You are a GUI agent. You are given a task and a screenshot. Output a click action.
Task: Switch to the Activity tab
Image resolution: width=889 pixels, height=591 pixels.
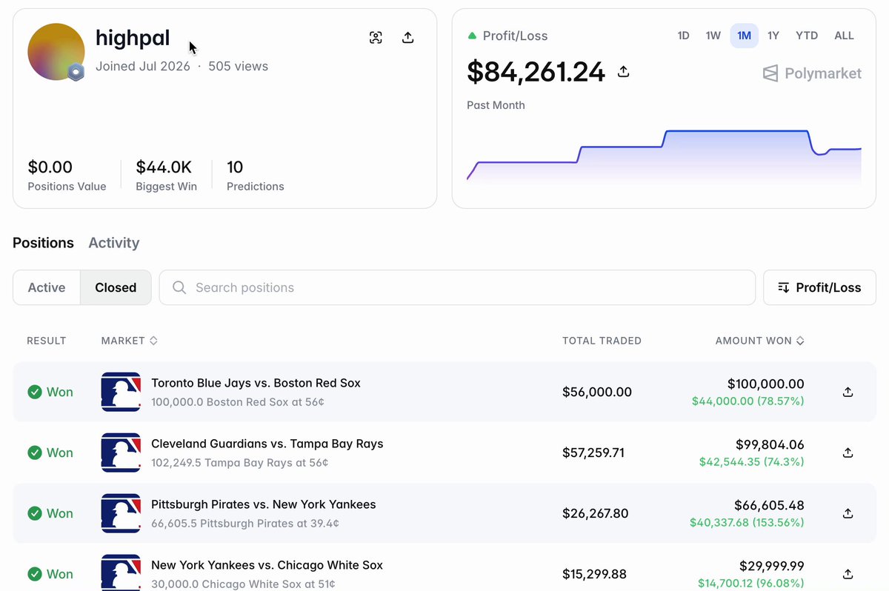click(x=113, y=243)
